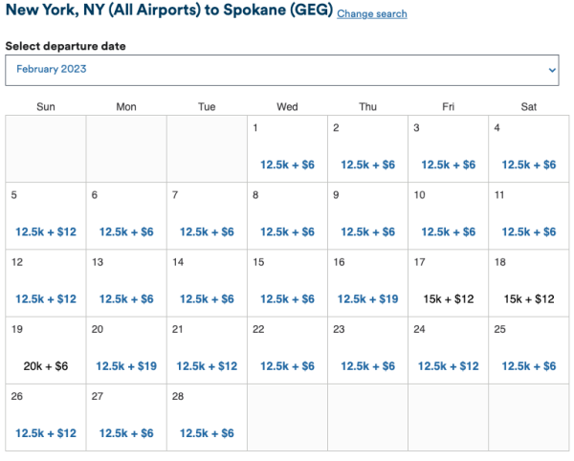
Task: Click the Change search link
Action: (372, 14)
